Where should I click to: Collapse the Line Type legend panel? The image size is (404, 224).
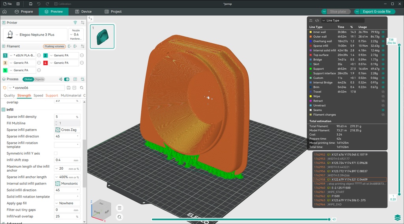[311, 20]
